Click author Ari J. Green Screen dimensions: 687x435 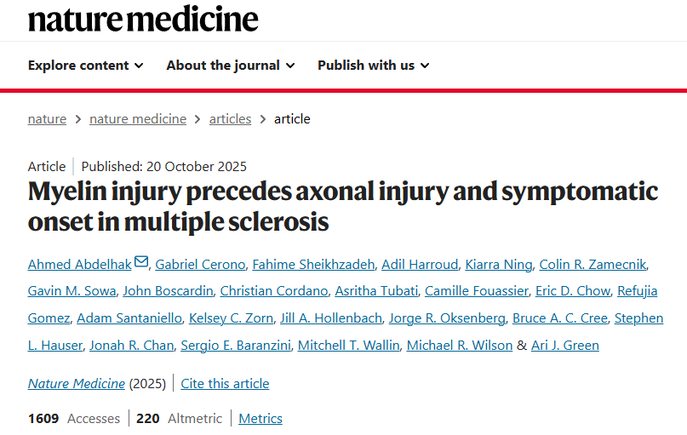[564, 346]
